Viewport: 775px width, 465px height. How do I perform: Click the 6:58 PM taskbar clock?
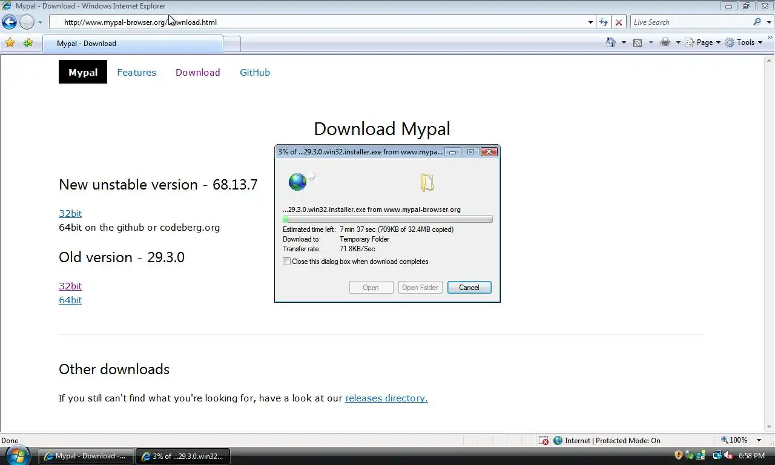click(x=751, y=456)
